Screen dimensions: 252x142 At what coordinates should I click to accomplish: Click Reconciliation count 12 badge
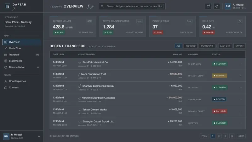pos(38,68)
